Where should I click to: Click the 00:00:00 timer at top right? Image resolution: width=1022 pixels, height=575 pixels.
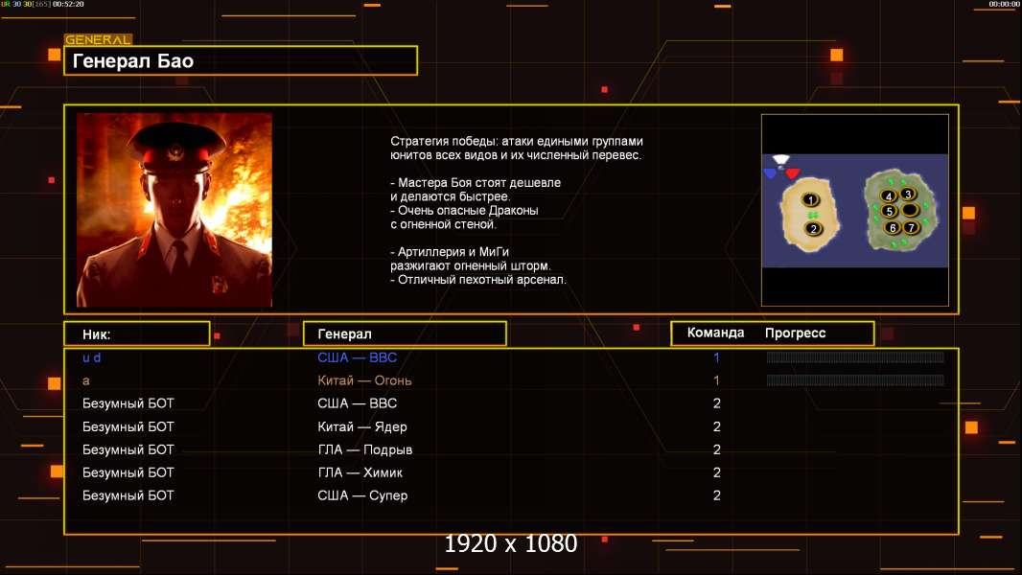[1004, 4]
